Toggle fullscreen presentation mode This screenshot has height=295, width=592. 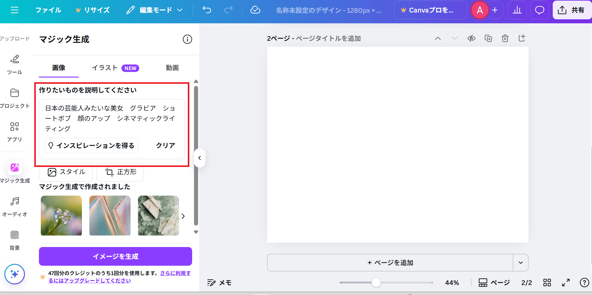point(566,283)
